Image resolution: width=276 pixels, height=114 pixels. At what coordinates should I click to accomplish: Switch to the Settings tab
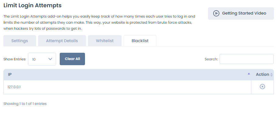19,41
